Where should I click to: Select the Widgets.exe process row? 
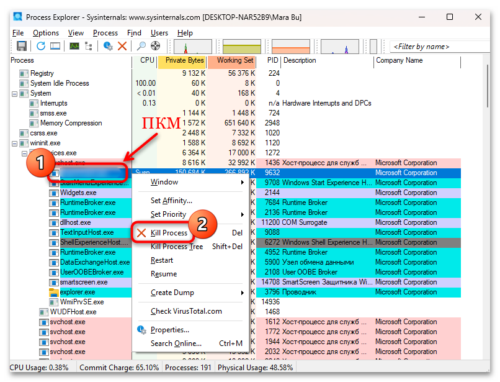point(235,193)
